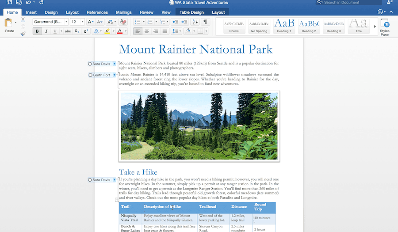Justify the paragraph text

[165, 31]
